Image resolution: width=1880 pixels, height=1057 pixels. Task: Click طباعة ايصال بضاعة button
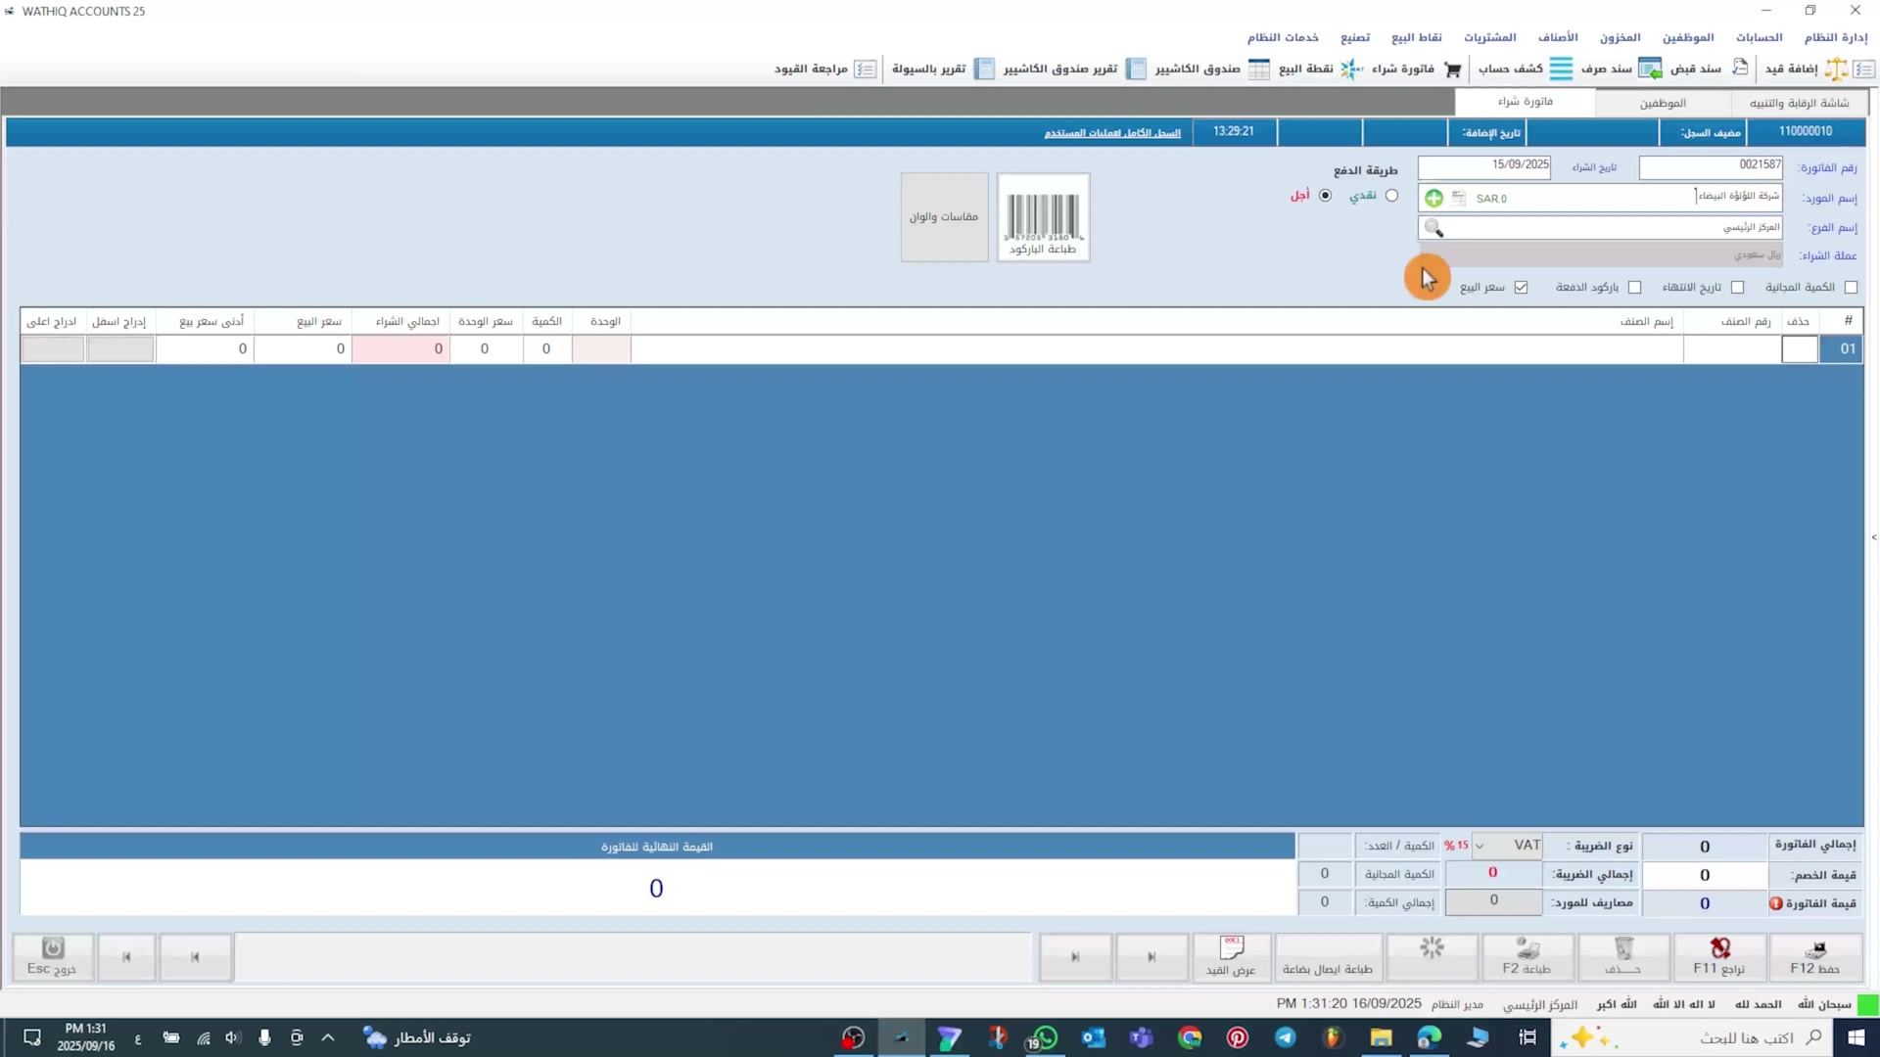click(x=1328, y=956)
